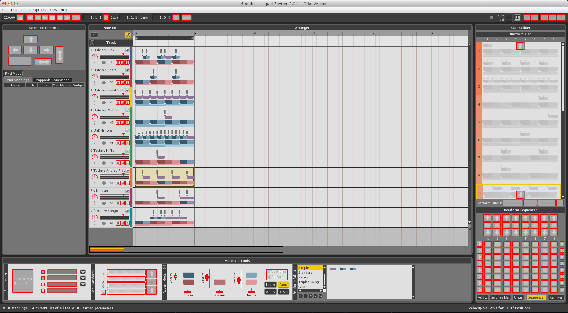Expand the first Randomizer dropdown arrow
568x313 pixels.
click(83, 272)
